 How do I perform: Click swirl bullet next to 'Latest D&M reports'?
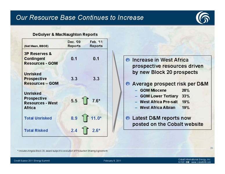click(128, 118)
